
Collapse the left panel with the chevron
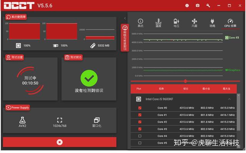tap(125, 18)
